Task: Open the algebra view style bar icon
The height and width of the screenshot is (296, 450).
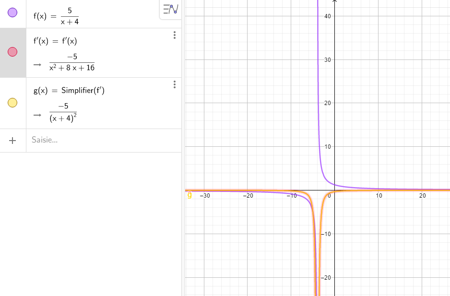Action: tap(171, 9)
